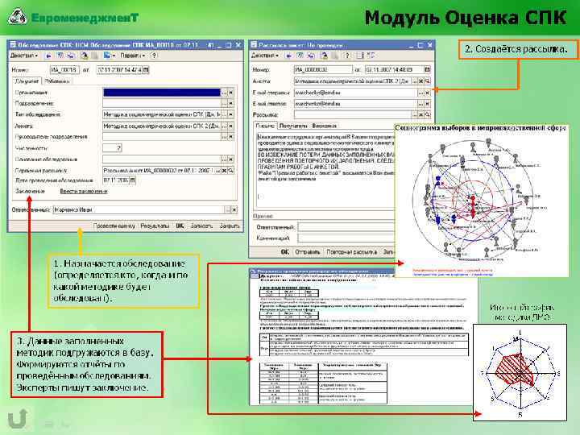
Task: Clear the Подразделение field with X
Action: (231, 104)
